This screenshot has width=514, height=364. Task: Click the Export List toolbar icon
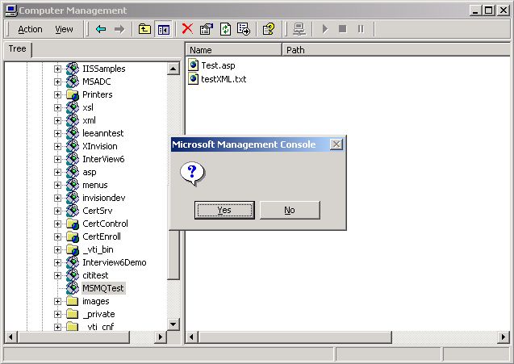pyautogui.click(x=244, y=29)
